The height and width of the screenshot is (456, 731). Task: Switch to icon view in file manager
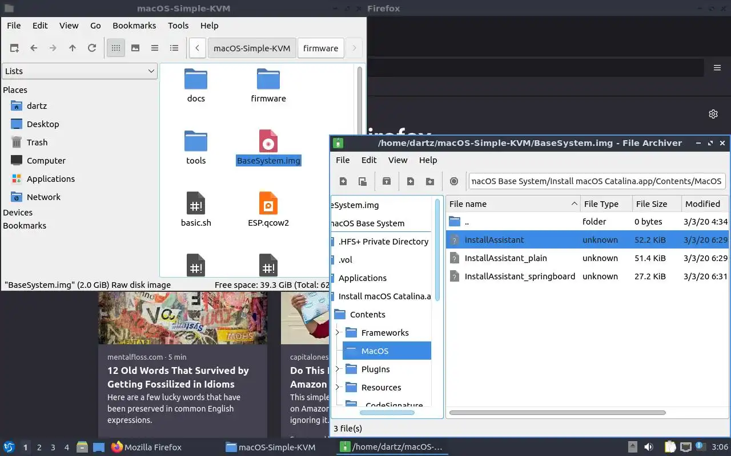(x=116, y=48)
